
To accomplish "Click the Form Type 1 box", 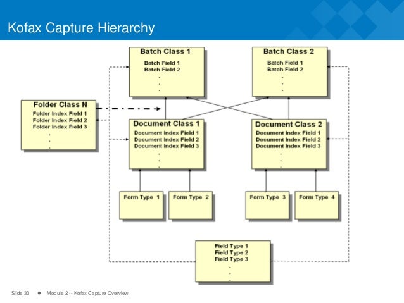I will pyautogui.click(x=141, y=205).
